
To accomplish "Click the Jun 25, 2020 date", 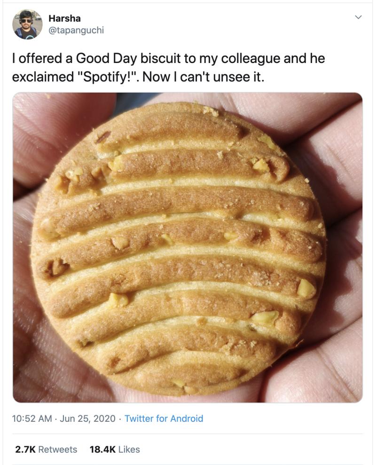I will click(x=87, y=418).
